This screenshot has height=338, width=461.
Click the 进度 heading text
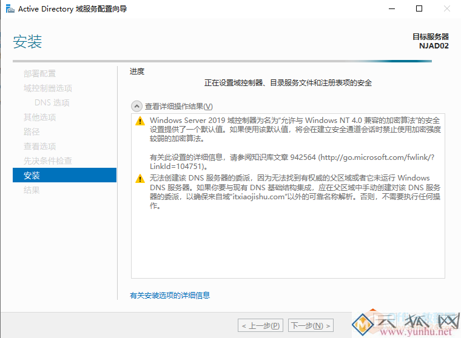tap(137, 71)
